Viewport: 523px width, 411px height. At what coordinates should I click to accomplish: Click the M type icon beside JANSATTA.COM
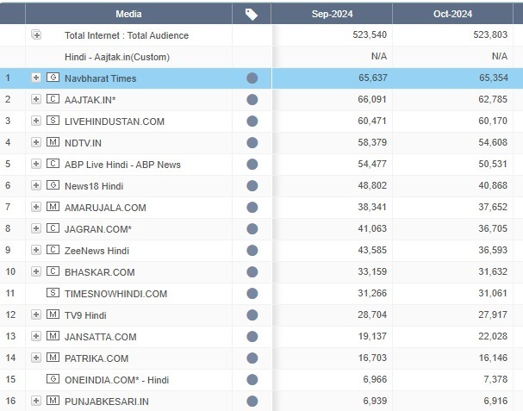pos(53,335)
